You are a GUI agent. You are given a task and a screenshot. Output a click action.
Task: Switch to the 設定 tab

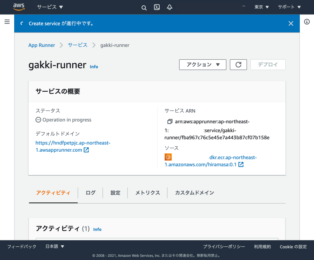pyautogui.click(x=115, y=193)
